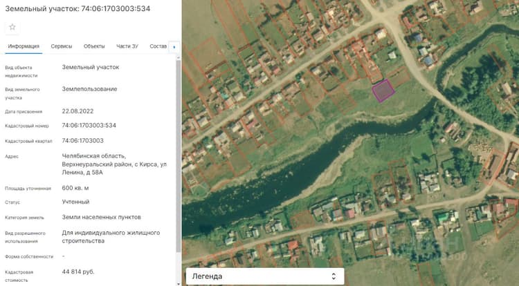Open the Легенда dropdown
The height and width of the screenshot is (286, 519).
[x=265, y=276]
